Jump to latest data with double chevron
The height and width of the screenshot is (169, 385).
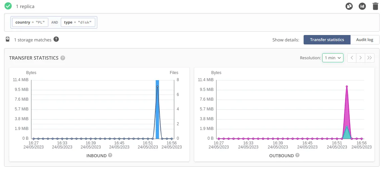(x=370, y=58)
